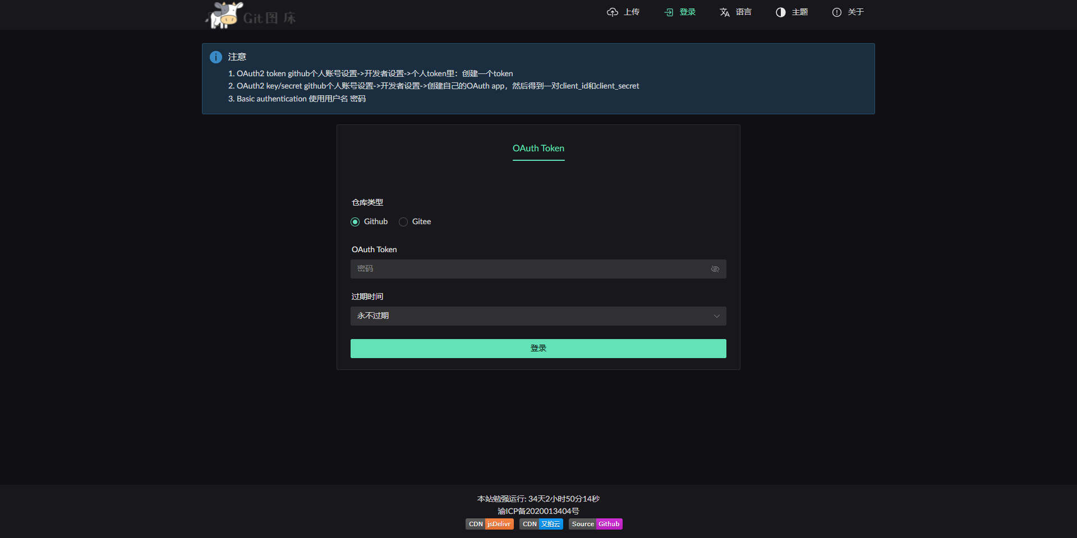Click the 仓库类型 label
1077x538 pixels.
pos(367,202)
